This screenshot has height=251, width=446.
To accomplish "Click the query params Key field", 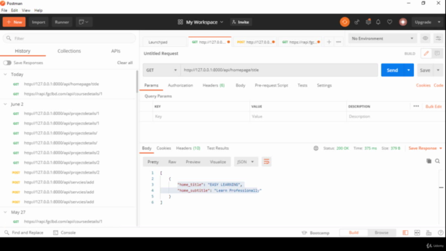I will [201, 116].
